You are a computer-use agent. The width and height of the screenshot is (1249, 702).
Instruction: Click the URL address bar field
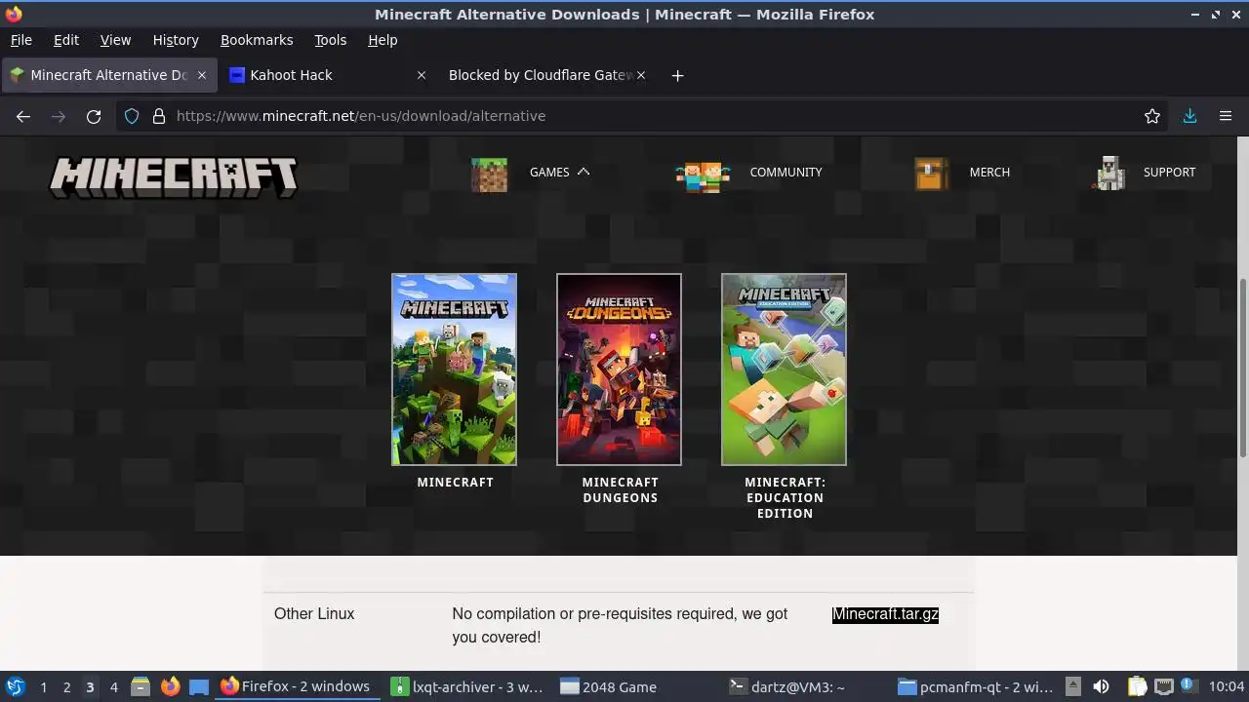tap(644, 116)
